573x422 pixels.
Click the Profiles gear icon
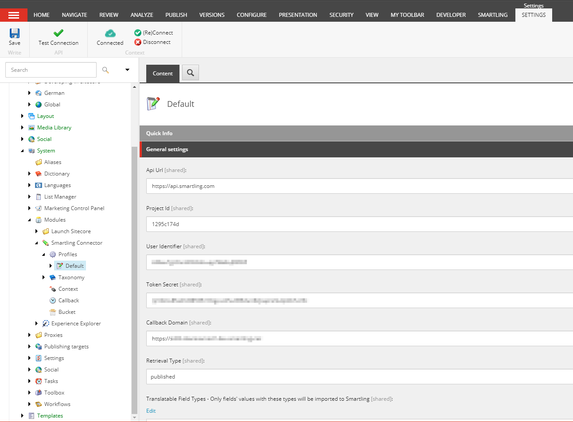[x=53, y=254]
